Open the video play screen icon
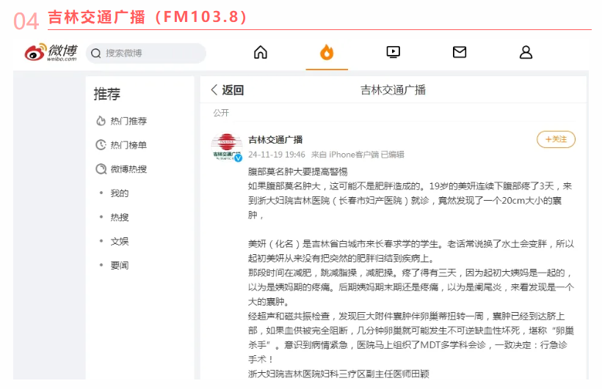This screenshot has height=389, width=602. click(394, 52)
